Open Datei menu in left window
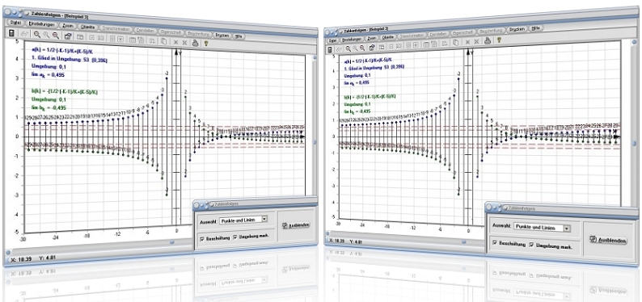Image resolution: width=642 pixels, height=302 pixels. (15, 23)
